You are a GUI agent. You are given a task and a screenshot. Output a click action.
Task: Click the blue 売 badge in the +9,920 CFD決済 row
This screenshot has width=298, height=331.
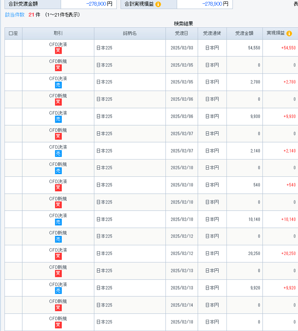coord(58,291)
